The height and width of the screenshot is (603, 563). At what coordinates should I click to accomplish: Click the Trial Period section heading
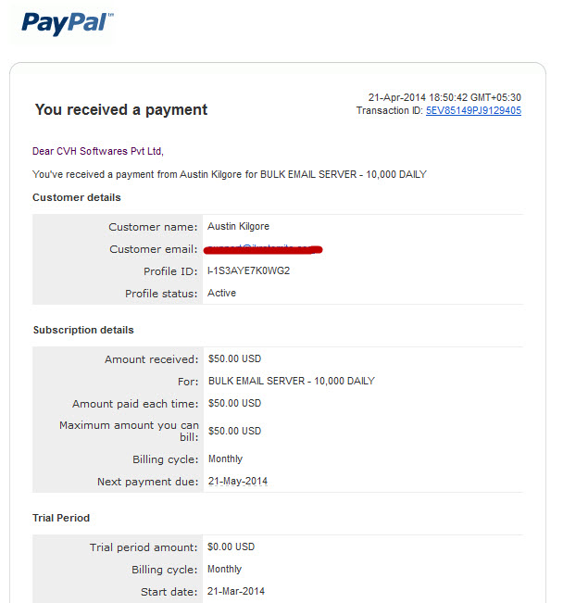point(61,518)
